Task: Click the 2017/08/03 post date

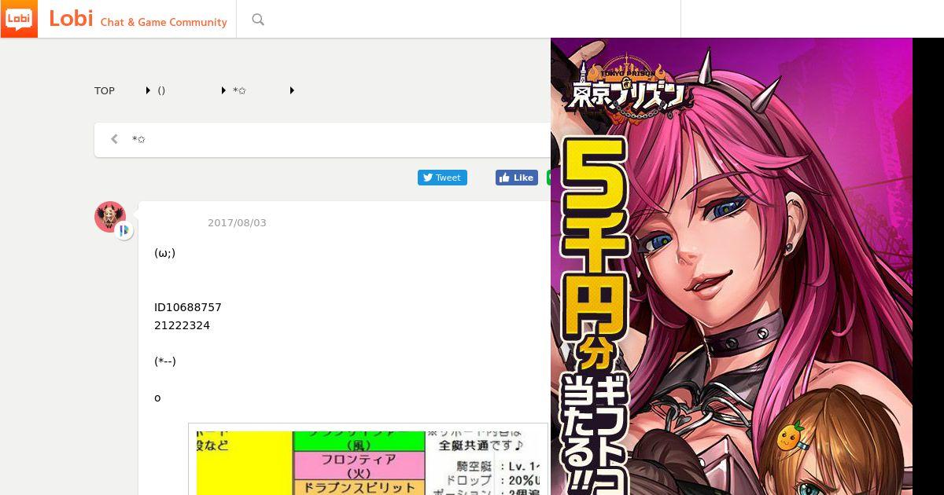Action: 237,222
